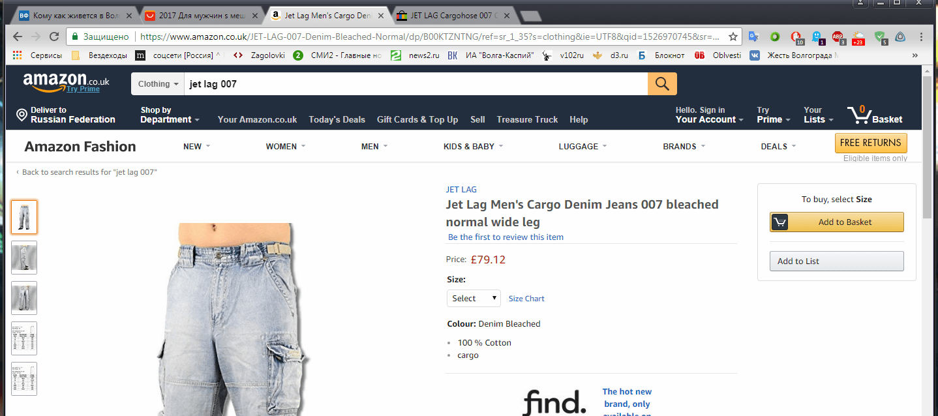Open a new browser tab
Viewport: 938px width, 416px height.
pos(530,16)
